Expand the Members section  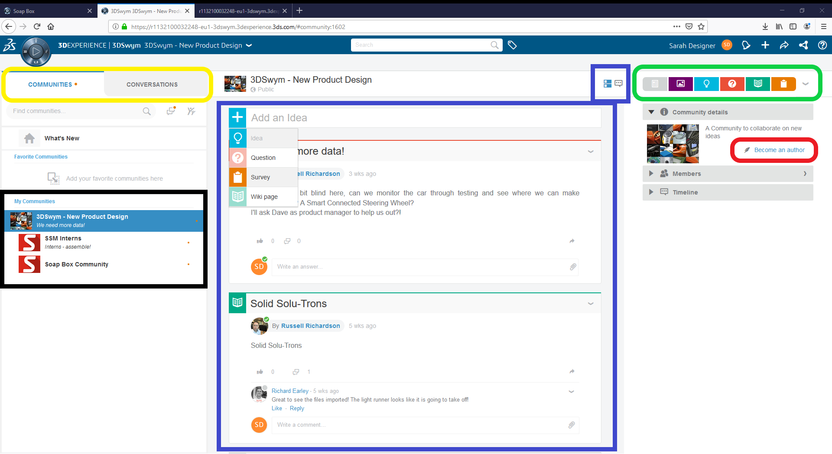click(x=651, y=174)
